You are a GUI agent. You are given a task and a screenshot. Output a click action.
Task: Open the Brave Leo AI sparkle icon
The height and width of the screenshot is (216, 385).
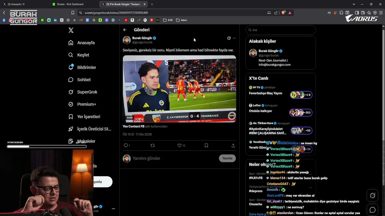pyautogui.click(x=369, y=13)
